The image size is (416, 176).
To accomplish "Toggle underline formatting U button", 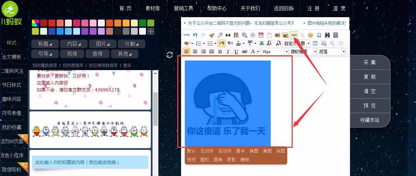I will coord(236,52).
